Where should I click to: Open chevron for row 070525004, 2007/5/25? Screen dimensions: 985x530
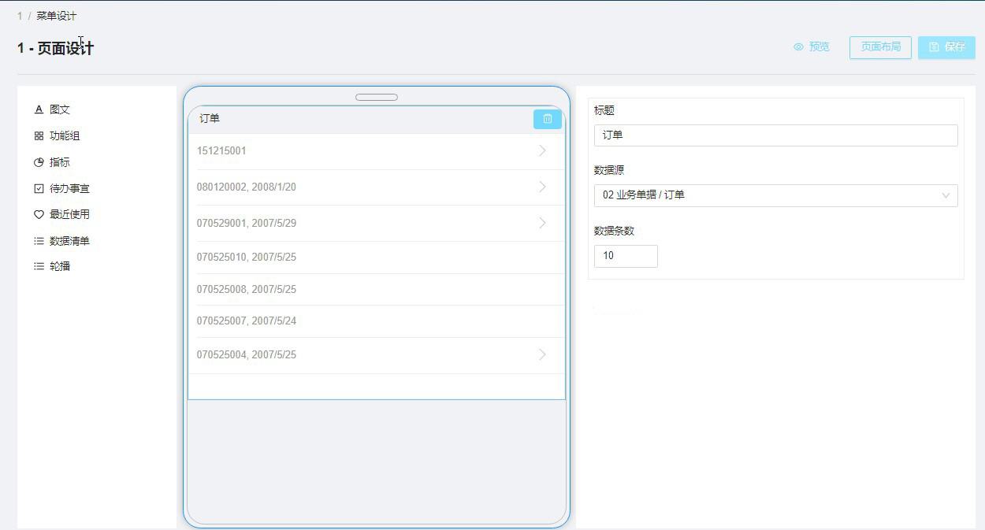[542, 354]
